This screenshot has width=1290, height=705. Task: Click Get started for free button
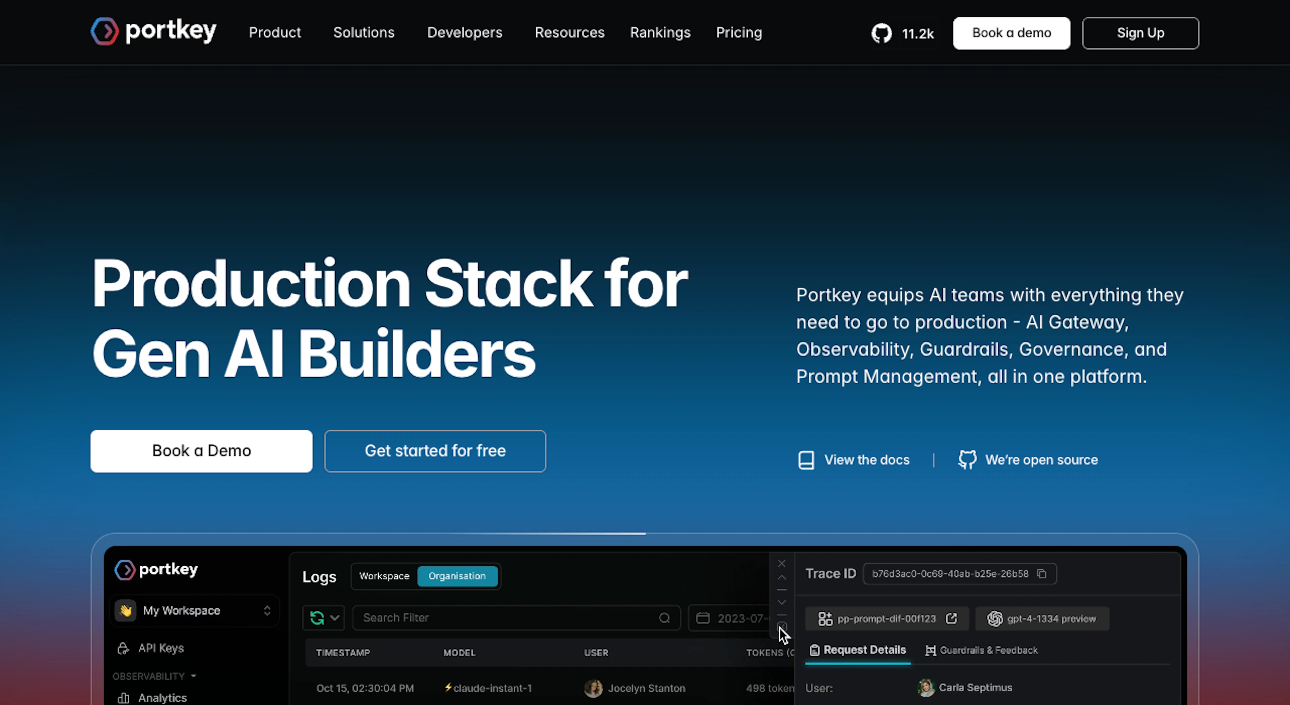coord(435,451)
